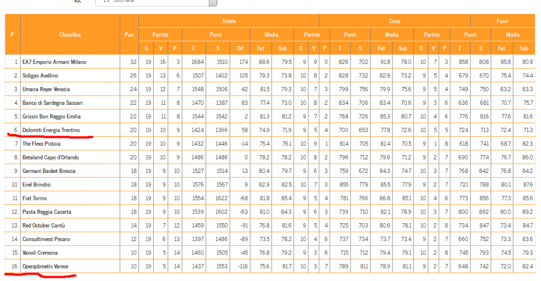
Task: Click Sidigas Avellino team name
Action: click(x=41, y=76)
